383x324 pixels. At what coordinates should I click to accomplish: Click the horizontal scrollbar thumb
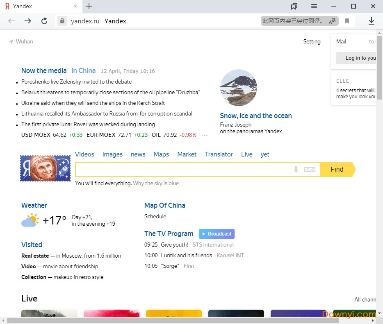(173, 321)
